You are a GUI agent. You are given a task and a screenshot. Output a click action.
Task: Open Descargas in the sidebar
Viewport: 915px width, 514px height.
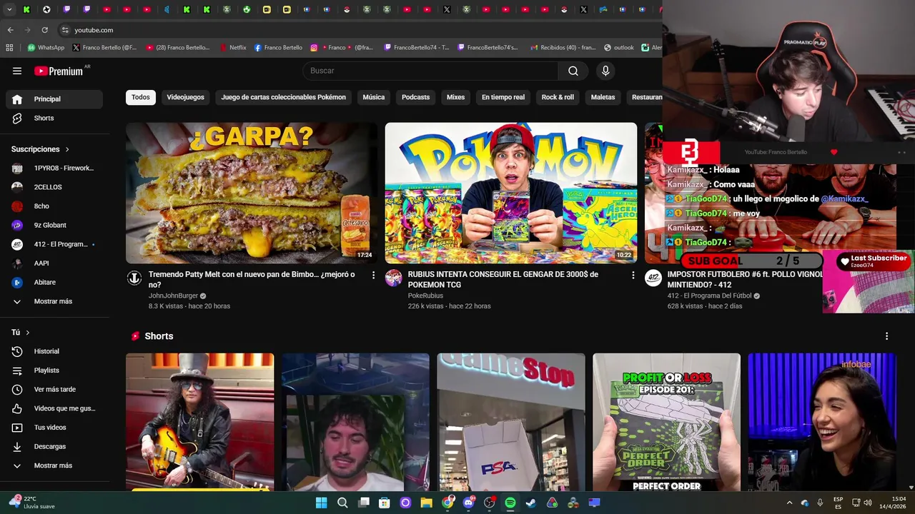[x=54, y=446]
